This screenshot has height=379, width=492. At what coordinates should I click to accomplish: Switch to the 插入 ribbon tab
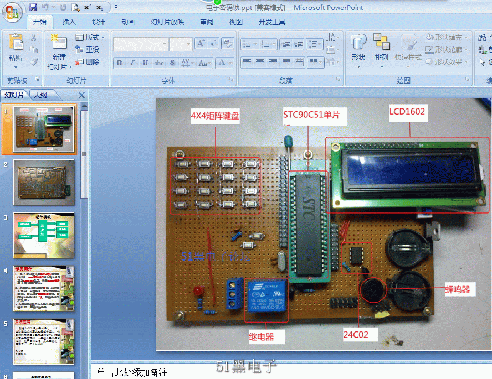(x=69, y=22)
